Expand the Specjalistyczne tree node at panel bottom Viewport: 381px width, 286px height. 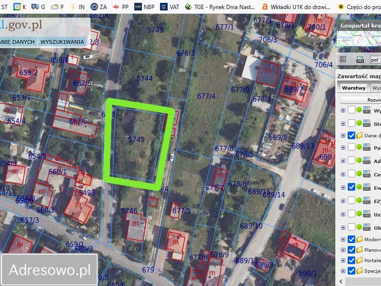(342, 270)
